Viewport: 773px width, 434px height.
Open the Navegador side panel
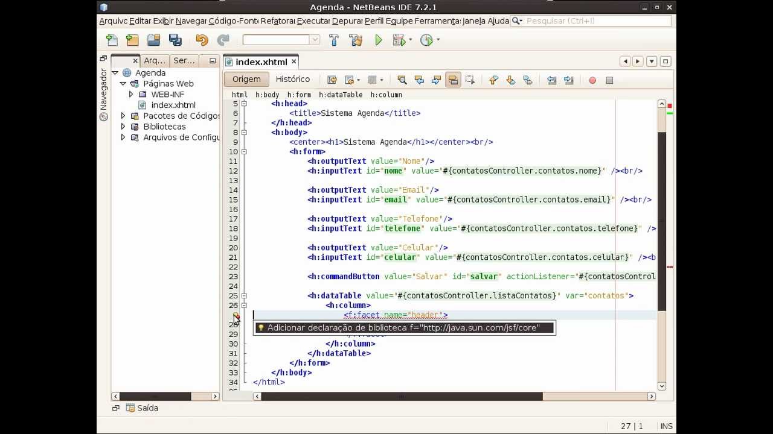(x=103, y=95)
